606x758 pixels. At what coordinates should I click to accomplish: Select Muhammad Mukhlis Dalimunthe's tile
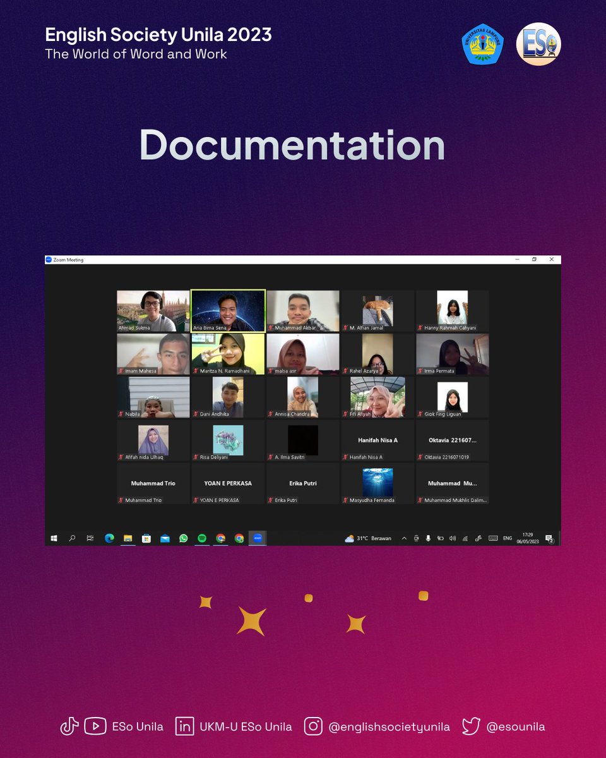tap(453, 483)
